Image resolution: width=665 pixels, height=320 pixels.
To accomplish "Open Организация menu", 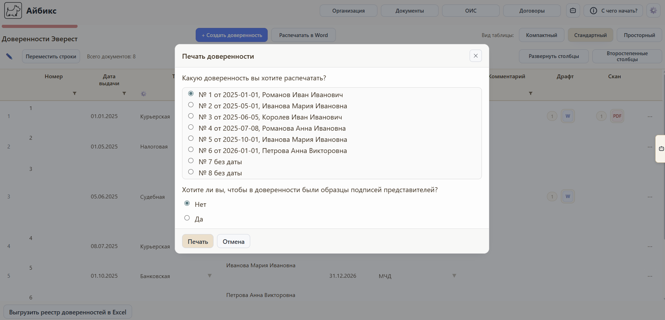I will 348,10.
